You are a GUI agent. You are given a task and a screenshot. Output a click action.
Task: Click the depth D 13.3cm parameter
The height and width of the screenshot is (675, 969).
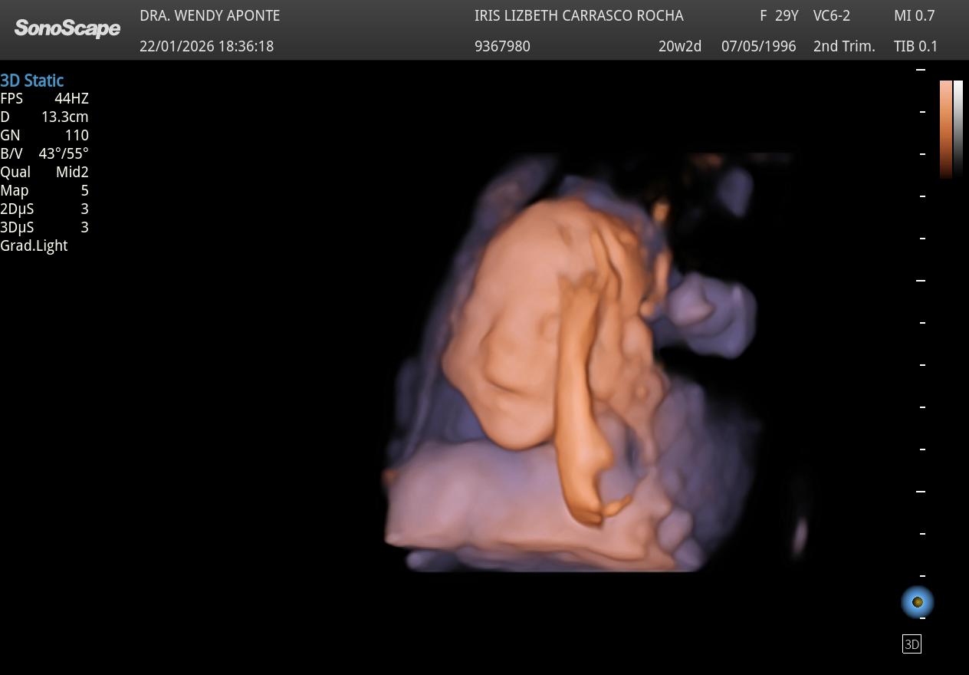pos(44,117)
